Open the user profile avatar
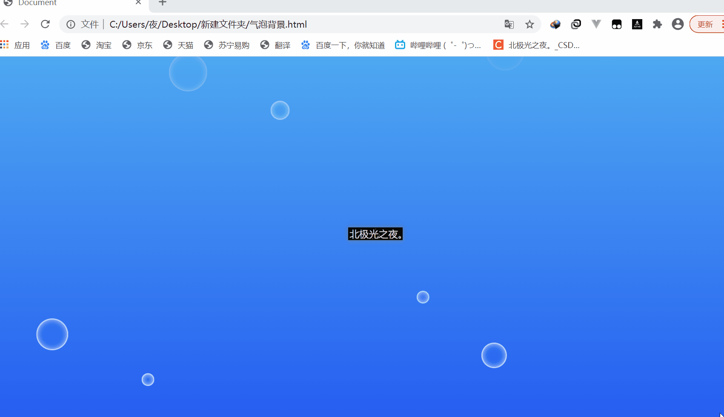The image size is (724, 417). point(678,24)
